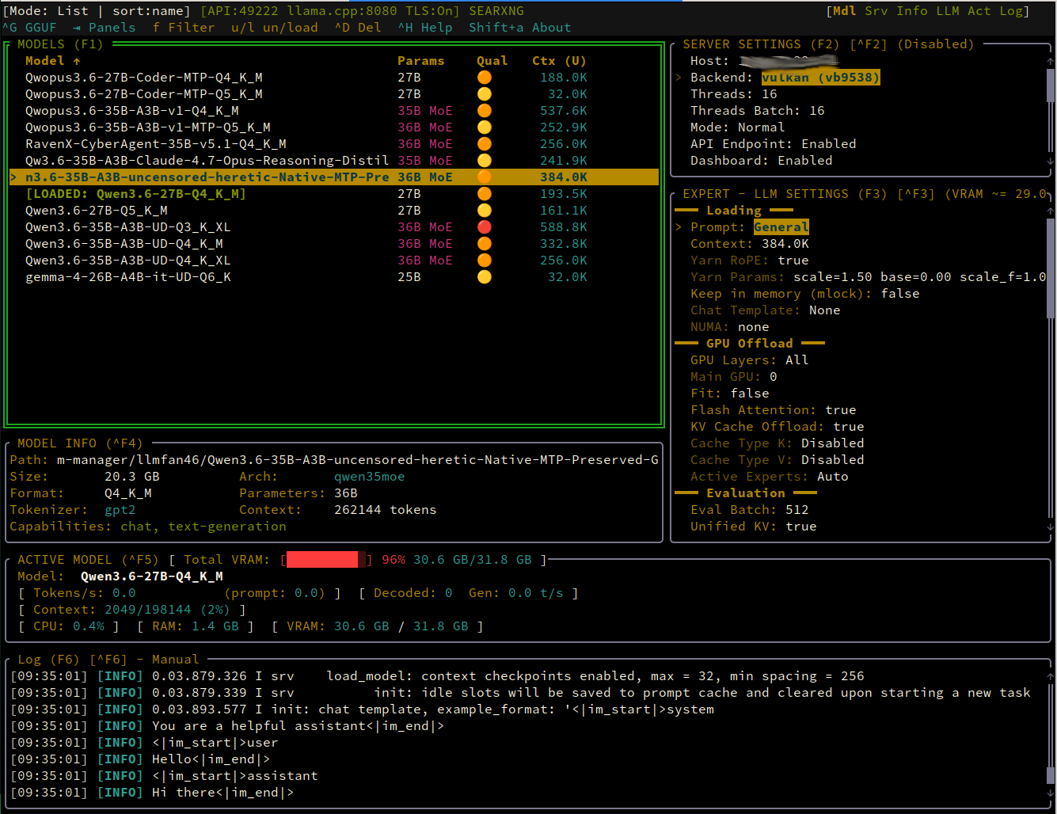The image size is (1057, 814).
Task: Toggle Flash Attention setting
Action: [x=774, y=410]
